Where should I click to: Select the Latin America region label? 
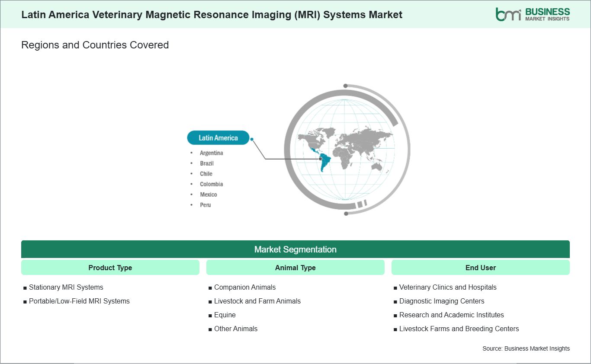coord(218,138)
